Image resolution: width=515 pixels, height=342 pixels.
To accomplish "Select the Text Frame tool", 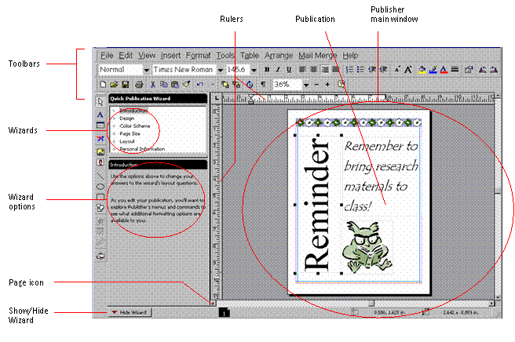I will click(x=100, y=114).
